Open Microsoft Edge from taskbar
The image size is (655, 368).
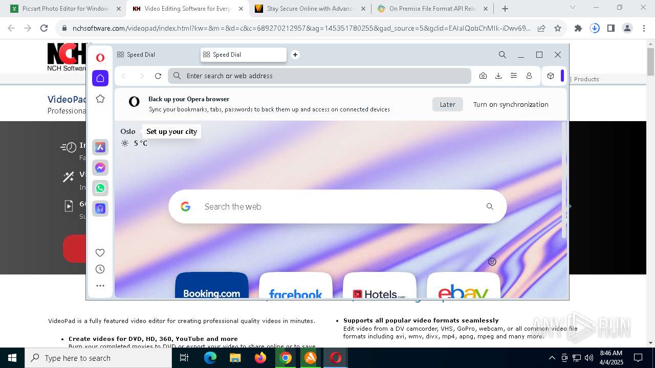tap(210, 358)
